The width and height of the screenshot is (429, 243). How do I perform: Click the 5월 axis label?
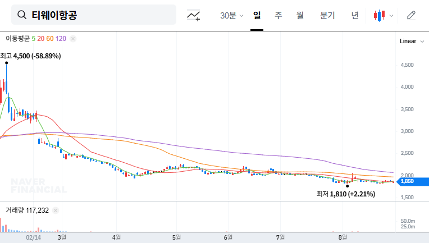point(176,237)
